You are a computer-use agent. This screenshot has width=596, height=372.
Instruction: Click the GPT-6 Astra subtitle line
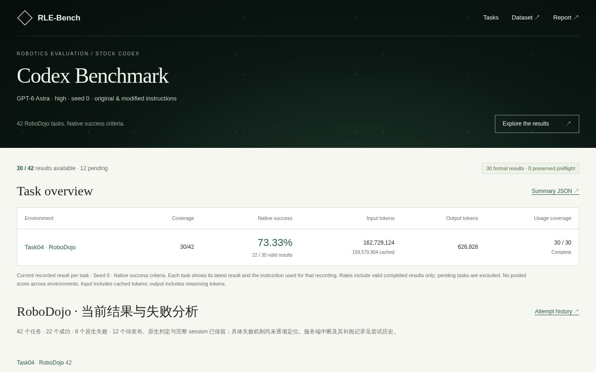pos(97,99)
